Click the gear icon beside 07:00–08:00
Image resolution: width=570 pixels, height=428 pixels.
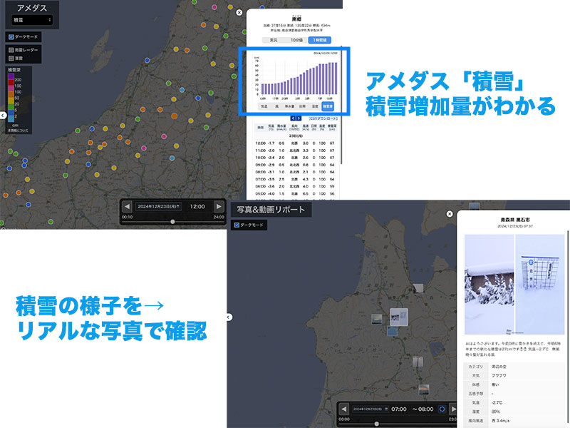442,409
